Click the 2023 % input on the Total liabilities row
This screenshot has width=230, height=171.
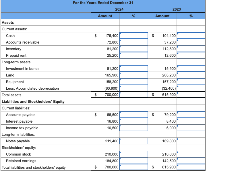coord(191,167)
